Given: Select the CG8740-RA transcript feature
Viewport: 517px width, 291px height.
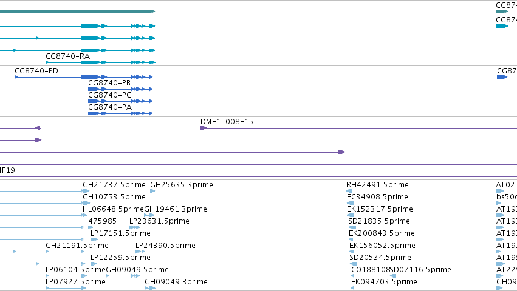Looking at the screenshot, I should (100, 62).
